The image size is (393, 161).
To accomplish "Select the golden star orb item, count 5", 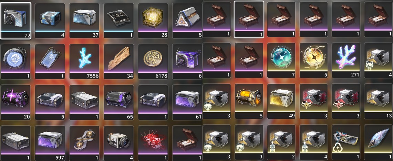I will pos(314,60).
